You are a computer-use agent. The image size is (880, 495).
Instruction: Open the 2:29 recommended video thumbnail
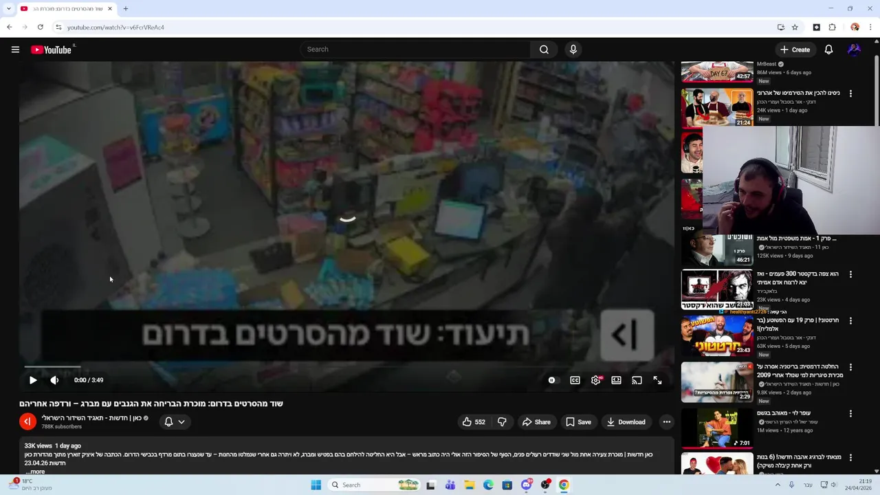(x=717, y=382)
